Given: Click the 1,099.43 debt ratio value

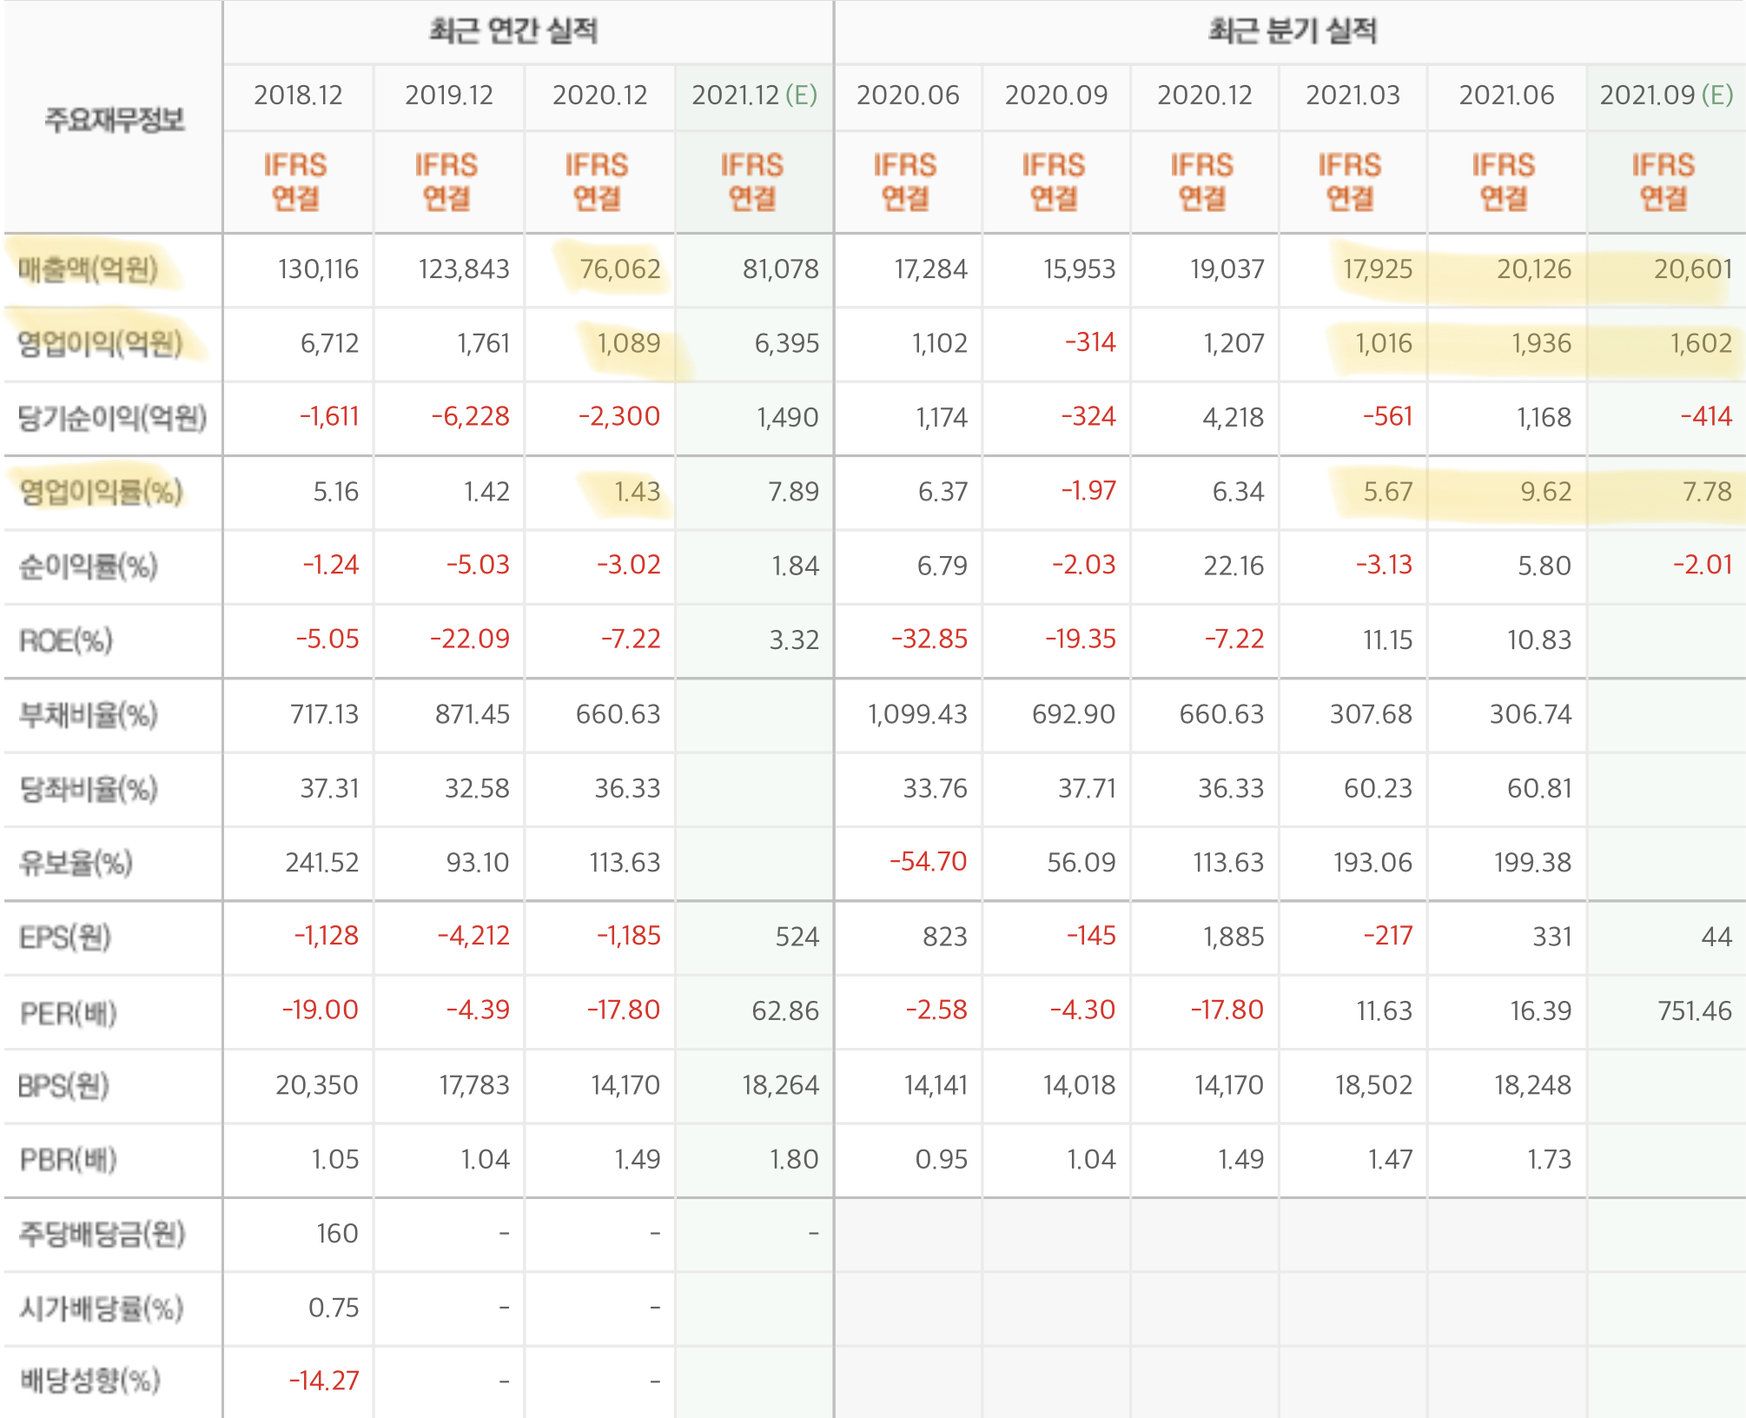Looking at the screenshot, I should [917, 715].
